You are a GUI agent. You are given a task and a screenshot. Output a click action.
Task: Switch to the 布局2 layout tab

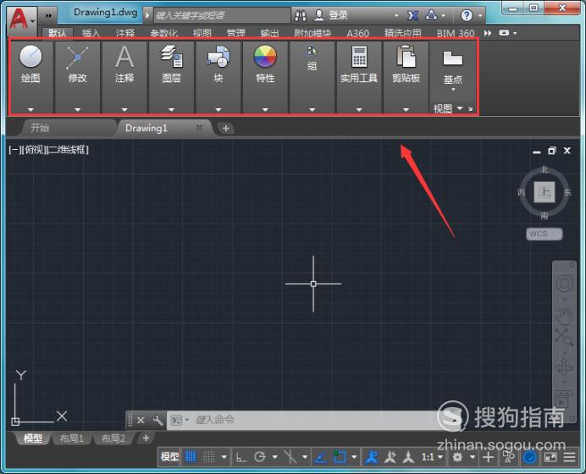point(113,438)
